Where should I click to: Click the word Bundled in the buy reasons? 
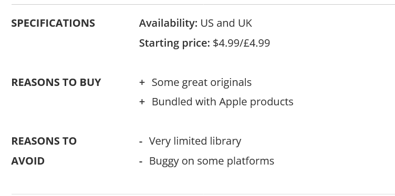pyautogui.click(x=172, y=102)
